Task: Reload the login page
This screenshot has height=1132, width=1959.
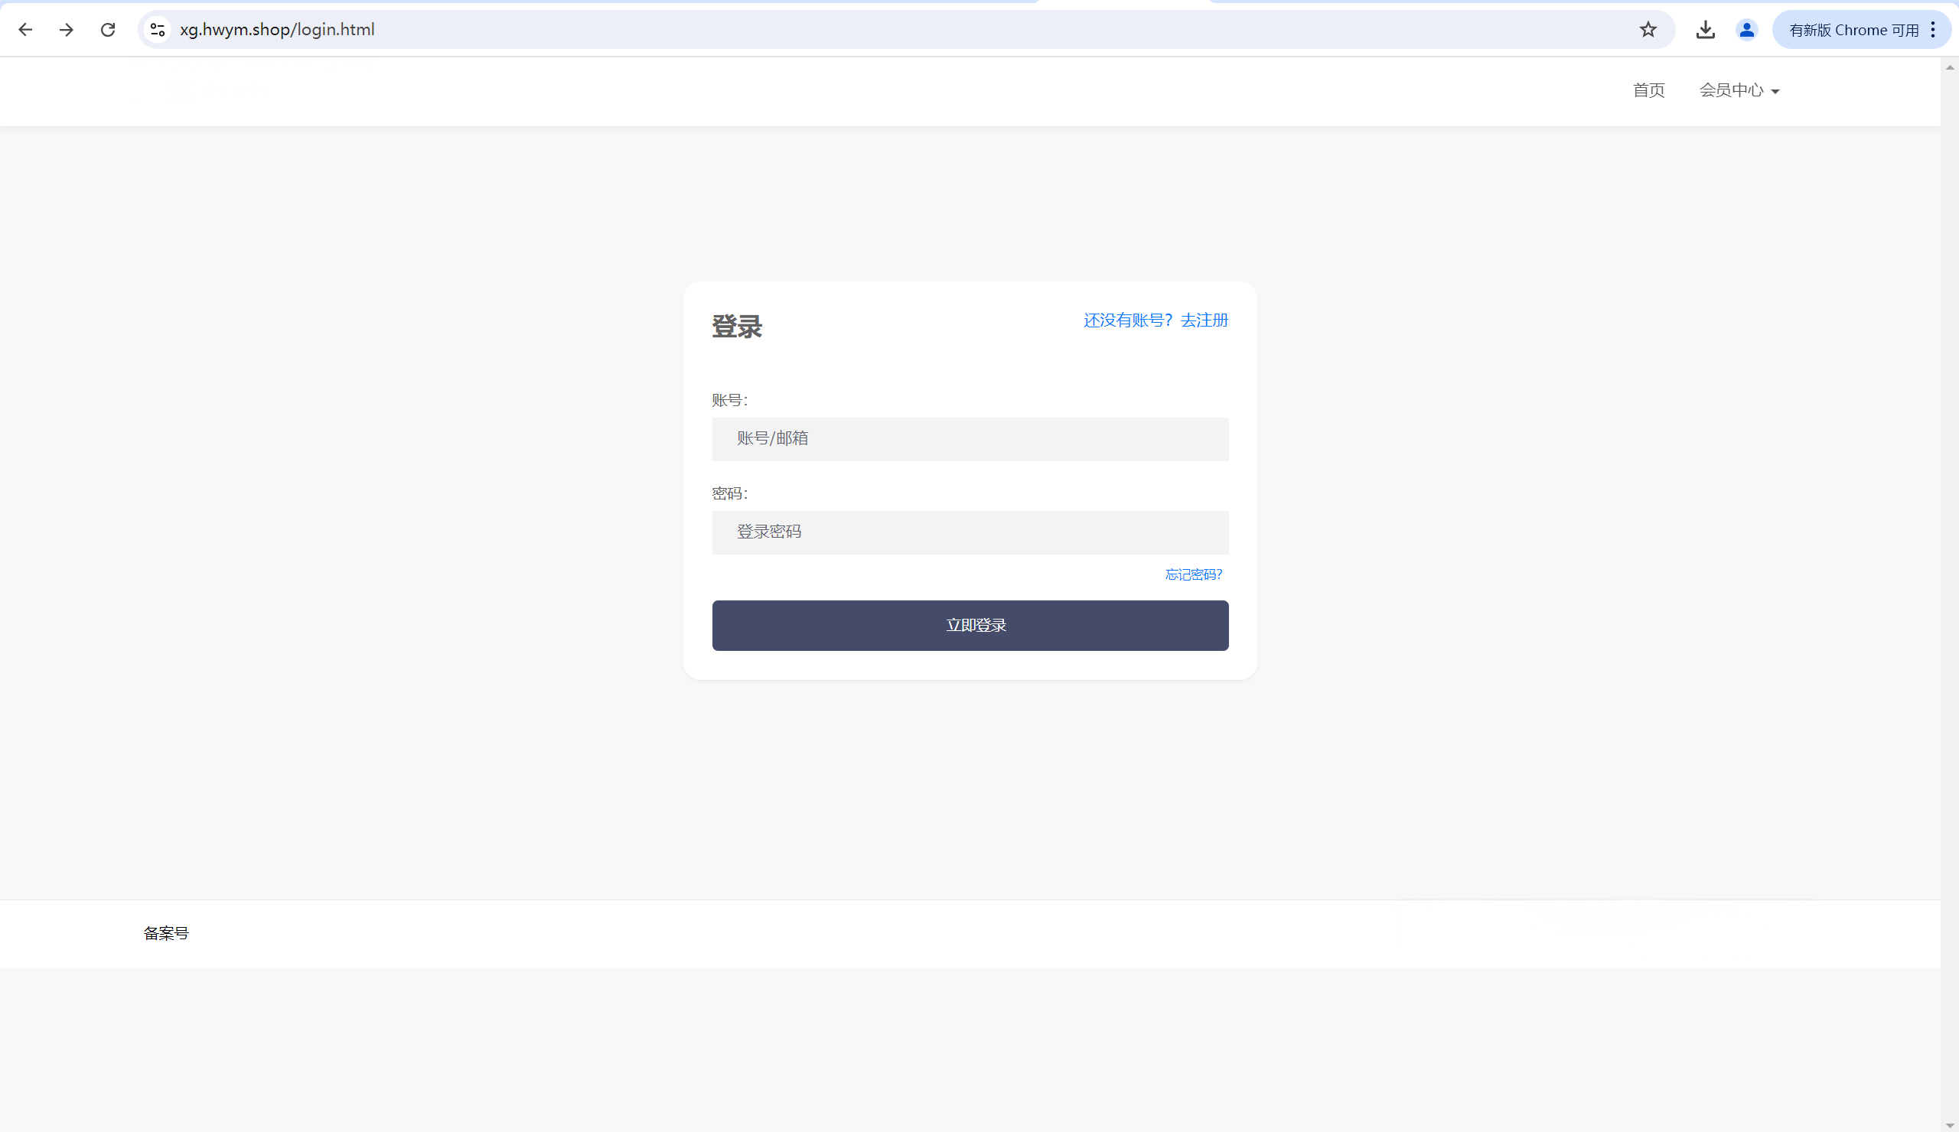Action: [x=108, y=30]
